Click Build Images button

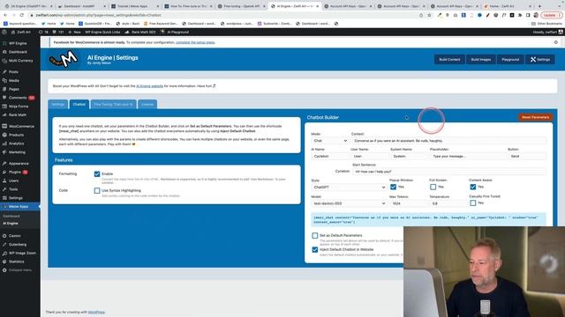tap(481, 60)
